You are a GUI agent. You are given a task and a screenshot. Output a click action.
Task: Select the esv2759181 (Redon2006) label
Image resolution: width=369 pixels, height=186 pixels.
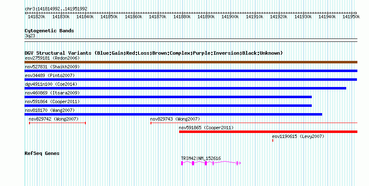52,58
